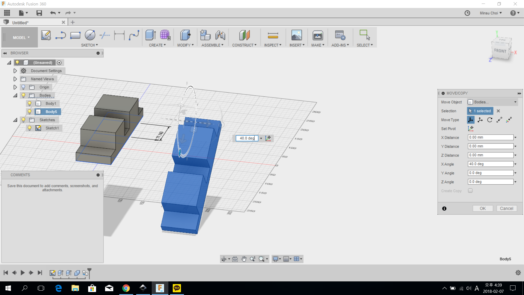Click the New Component icon
The image size is (524, 295).
(205, 35)
